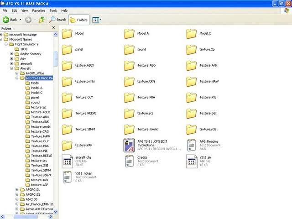The width and height of the screenshot is (292, 219).
Task: Select the Texture.REEVE folder in main pane
Action: coord(79,114)
